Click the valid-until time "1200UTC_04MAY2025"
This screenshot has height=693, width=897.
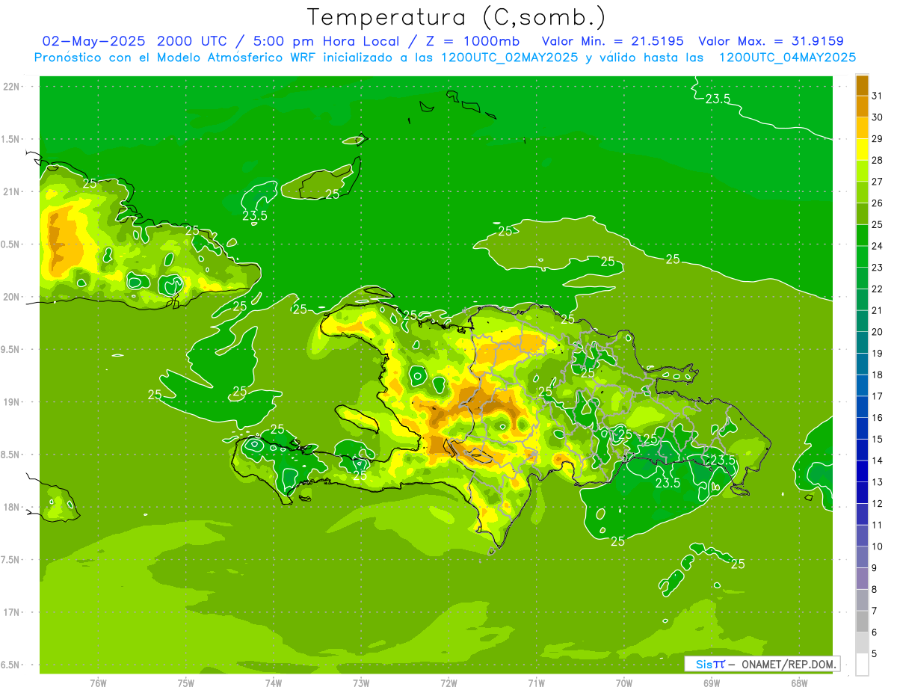click(x=787, y=58)
